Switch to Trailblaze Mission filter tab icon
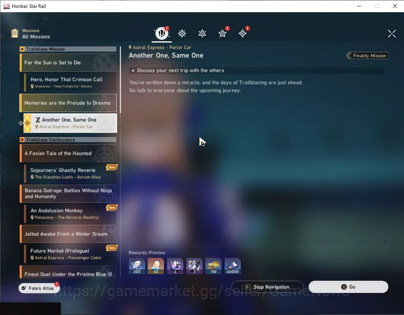Screen dimensions: 404x315 coord(182,33)
